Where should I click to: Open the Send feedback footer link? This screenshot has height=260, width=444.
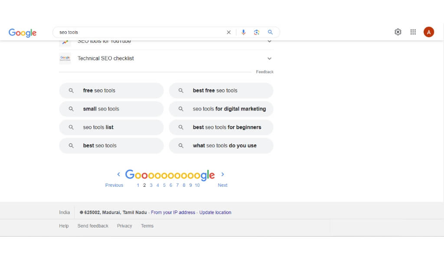point(93,226)
